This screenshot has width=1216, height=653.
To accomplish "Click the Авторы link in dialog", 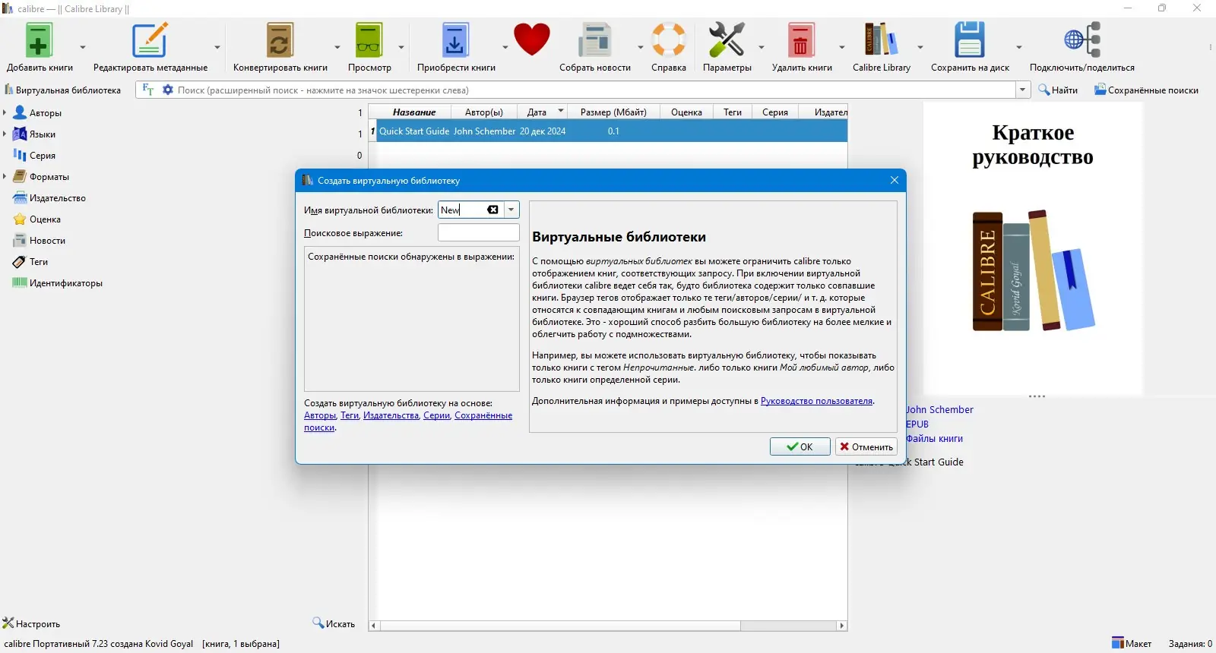I will pos(320,415).
